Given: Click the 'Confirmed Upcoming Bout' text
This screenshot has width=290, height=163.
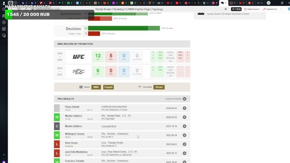Looking at the screenshot, I should 114,107.
